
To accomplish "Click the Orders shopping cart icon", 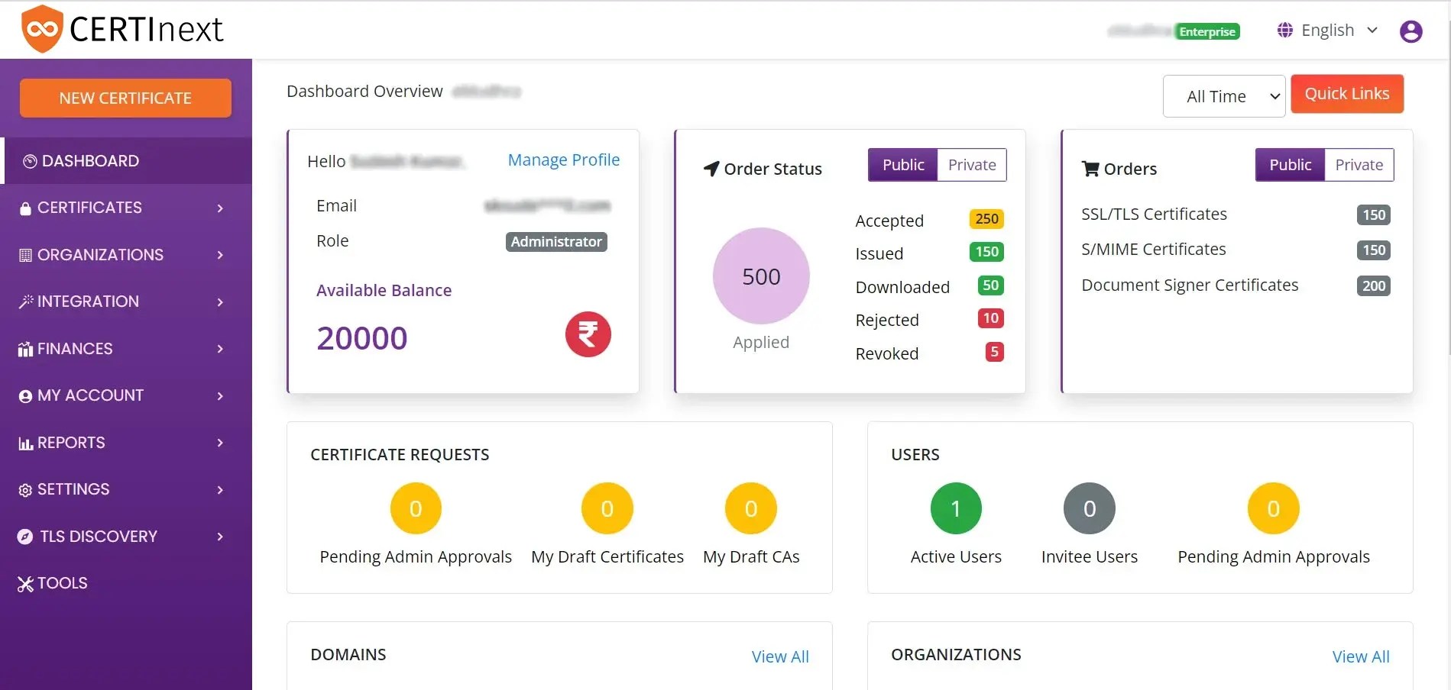I will [x=1090, y=169].
